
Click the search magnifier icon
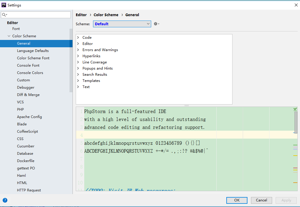pos(4,15)
